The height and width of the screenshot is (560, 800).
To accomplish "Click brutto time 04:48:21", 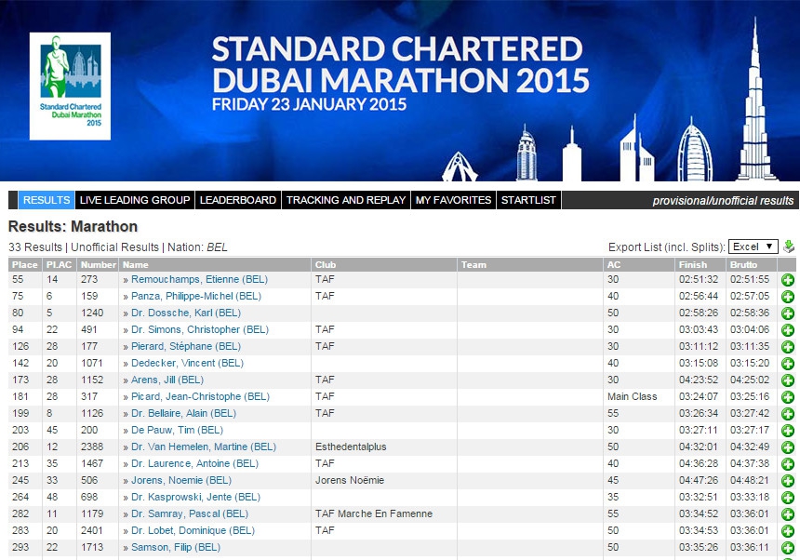I will tap(750, 480).
